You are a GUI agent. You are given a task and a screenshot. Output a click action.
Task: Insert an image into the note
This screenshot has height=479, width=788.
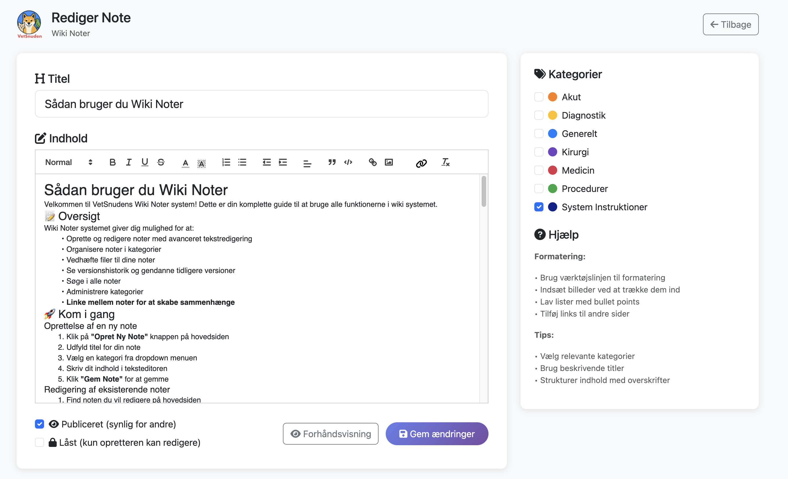click(x=389, y=162)
